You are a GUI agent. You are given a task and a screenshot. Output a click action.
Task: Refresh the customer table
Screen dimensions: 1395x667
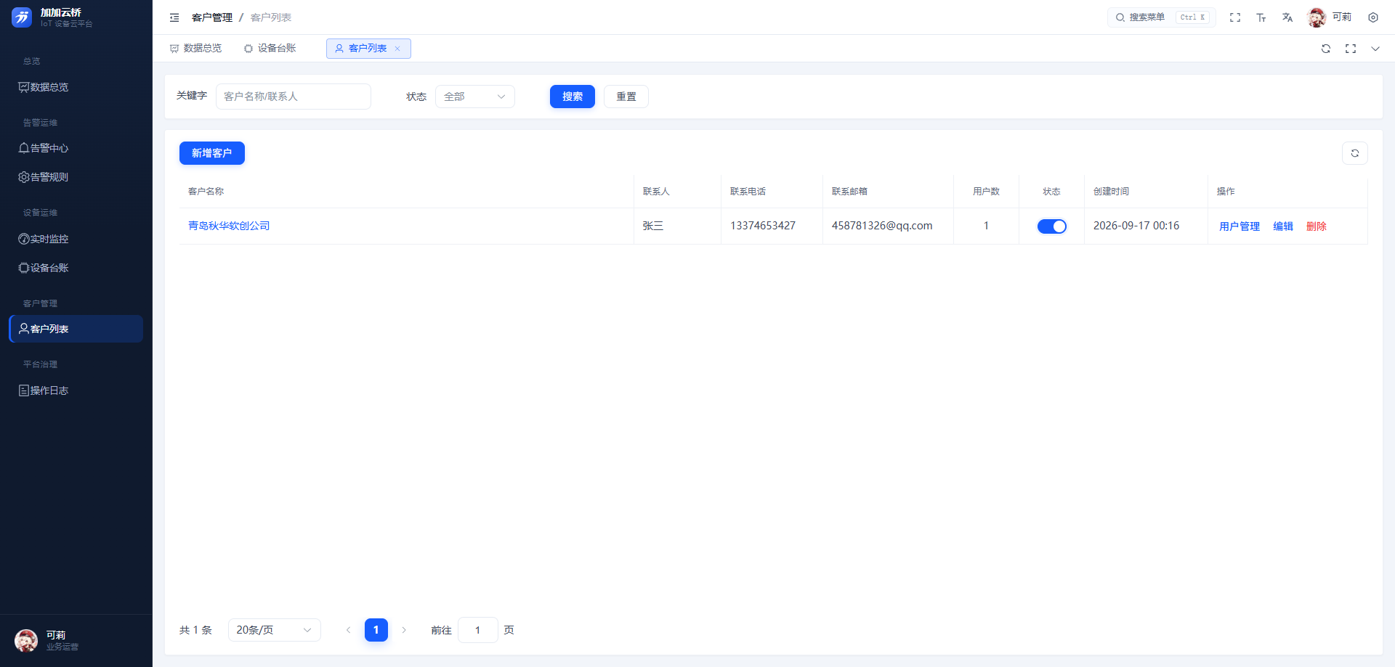tap(1355, 153)
